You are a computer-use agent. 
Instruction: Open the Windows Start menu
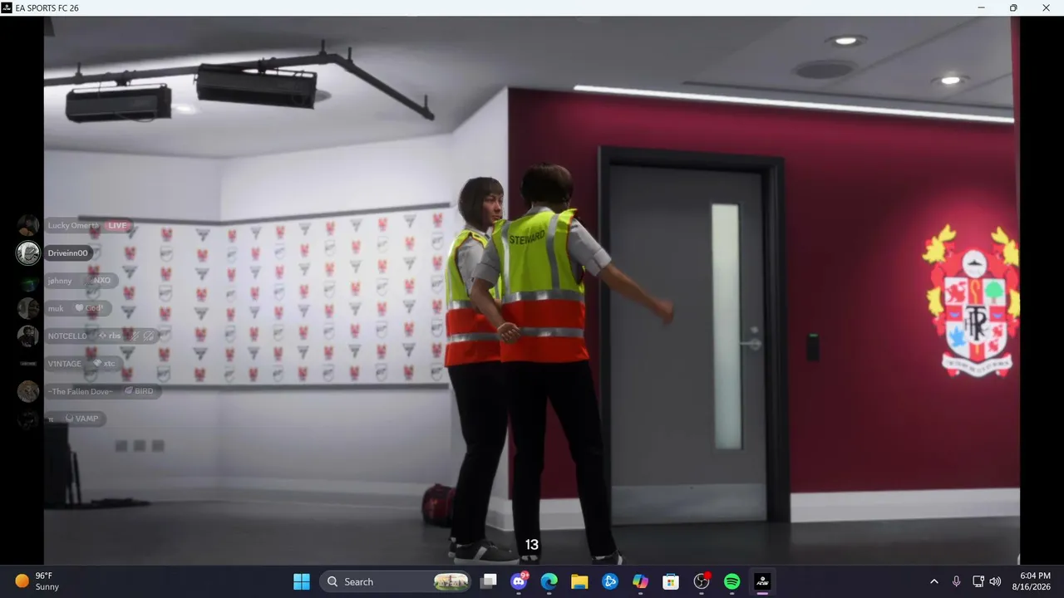point(302,581)
